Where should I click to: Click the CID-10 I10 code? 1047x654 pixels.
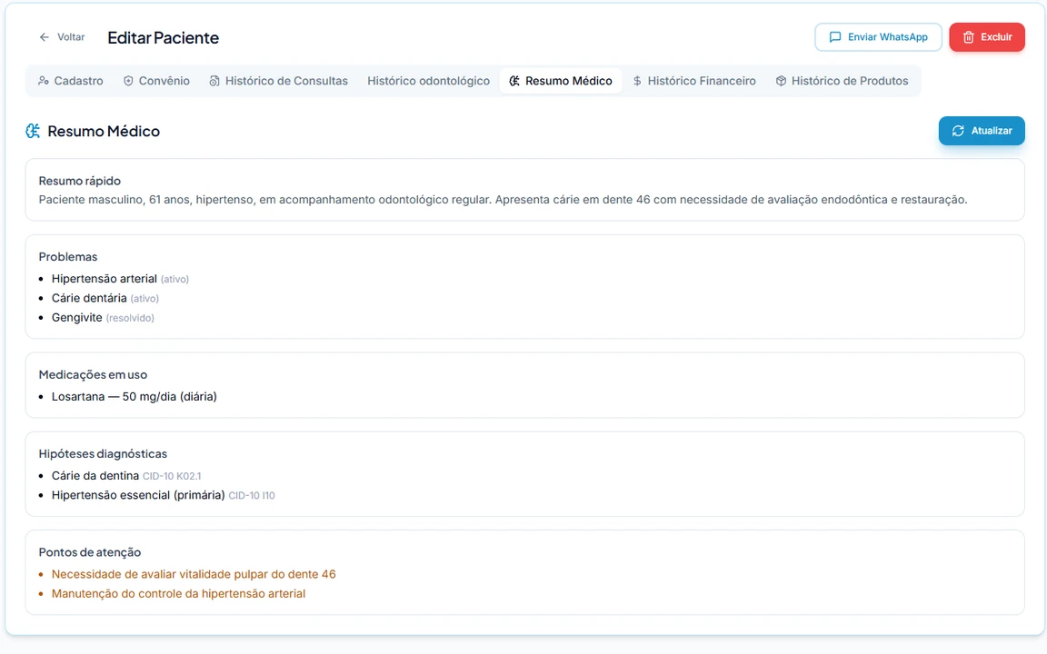pyautogui.click(x=252, y=496)
